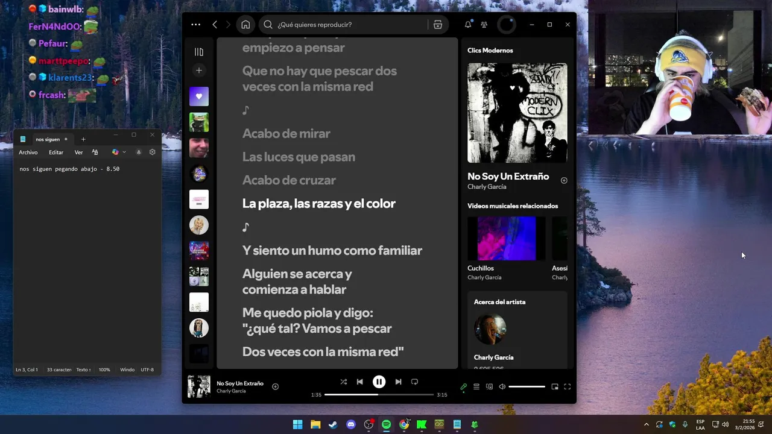
Task: Open the Spotify profile avatar menu
Action: [507, 25]
